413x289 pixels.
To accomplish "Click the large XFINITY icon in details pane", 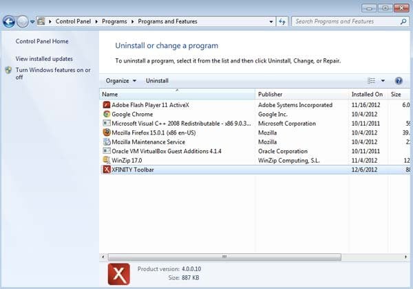I will (x=119, y=274).
